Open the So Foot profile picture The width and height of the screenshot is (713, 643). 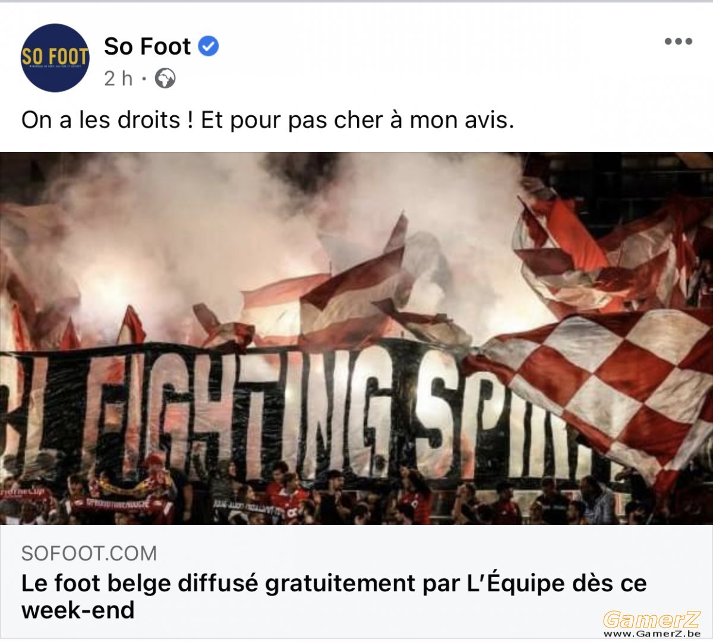click(x=55, y=58)
